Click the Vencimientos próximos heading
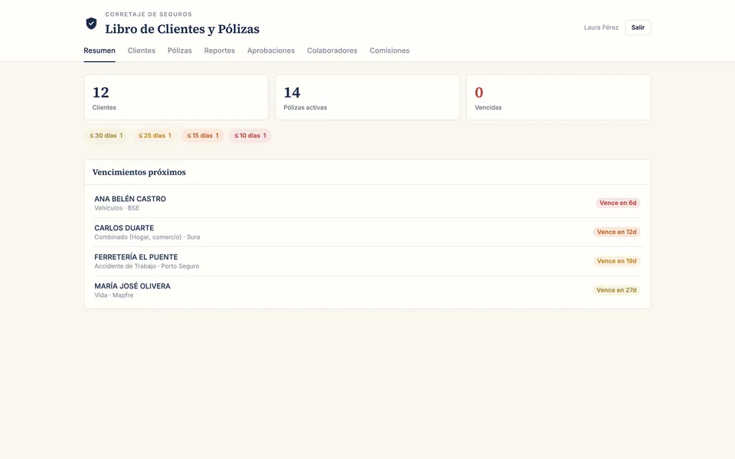Viewport: 735px width, 459px height. click(x=139, y=172)
